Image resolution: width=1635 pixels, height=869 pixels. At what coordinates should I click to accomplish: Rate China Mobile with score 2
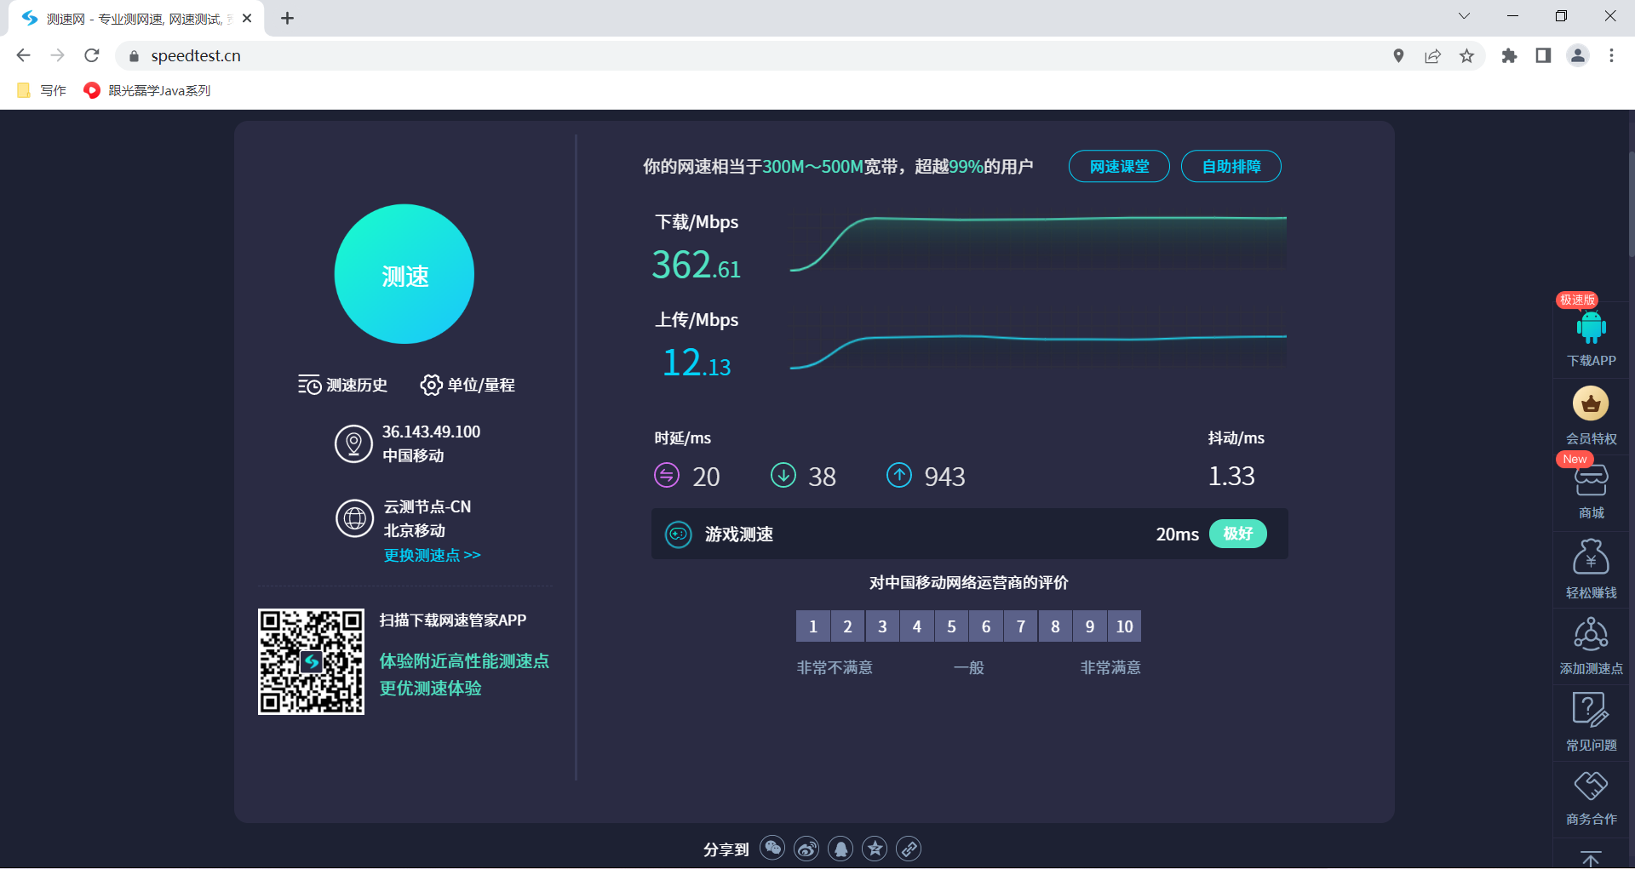847,626
